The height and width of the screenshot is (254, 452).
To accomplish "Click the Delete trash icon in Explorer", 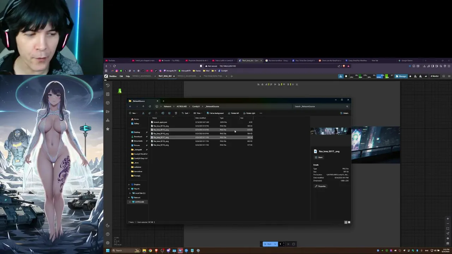I will point(176,113).
